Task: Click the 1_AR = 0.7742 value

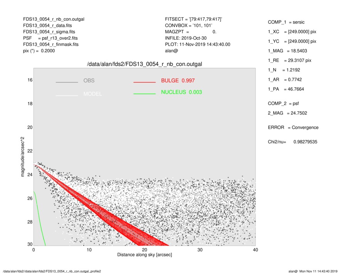Action: (285, 80)
